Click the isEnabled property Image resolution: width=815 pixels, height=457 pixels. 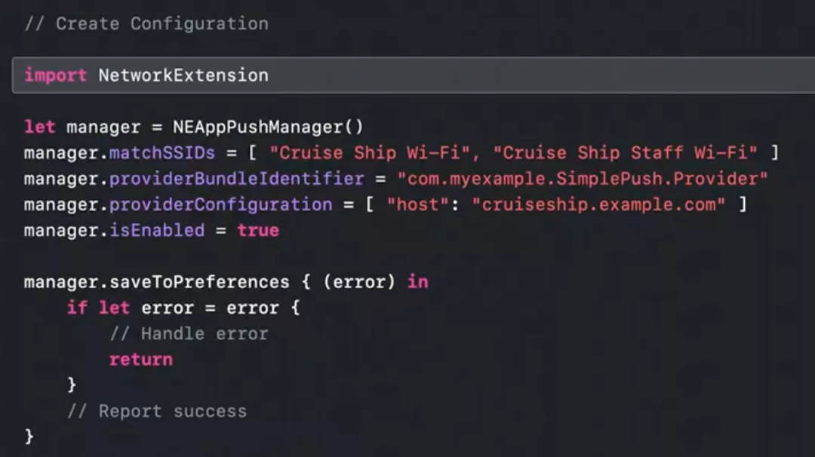157,230
